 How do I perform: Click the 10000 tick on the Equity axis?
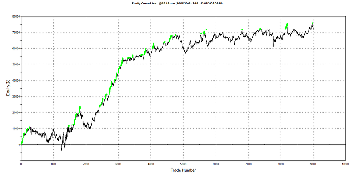tap(16, 129)
